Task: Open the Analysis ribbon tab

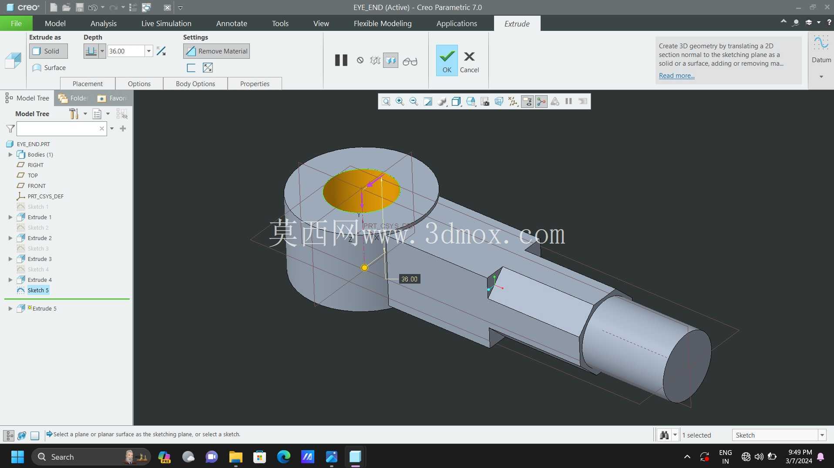Action: point(104,23)
